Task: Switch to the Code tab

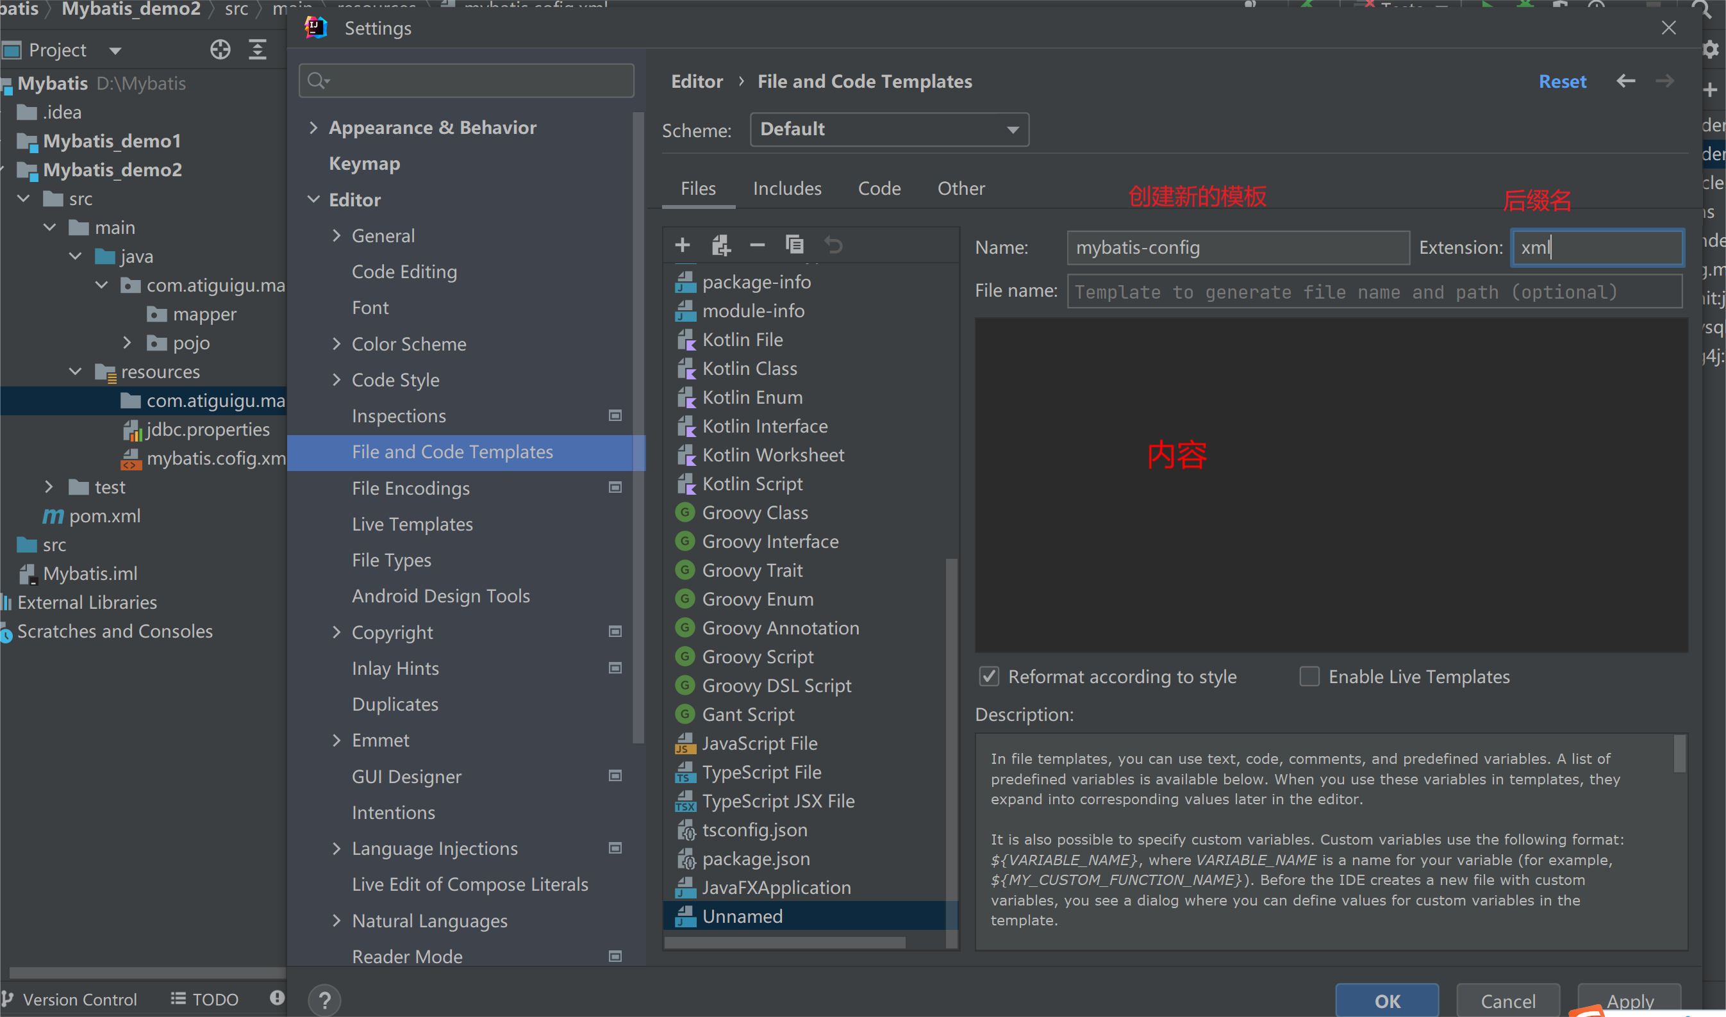Action: 879,188
